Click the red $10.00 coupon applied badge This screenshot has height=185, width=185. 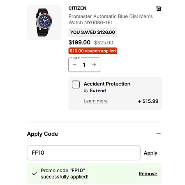pyautogui.click(x=93, y=51)
